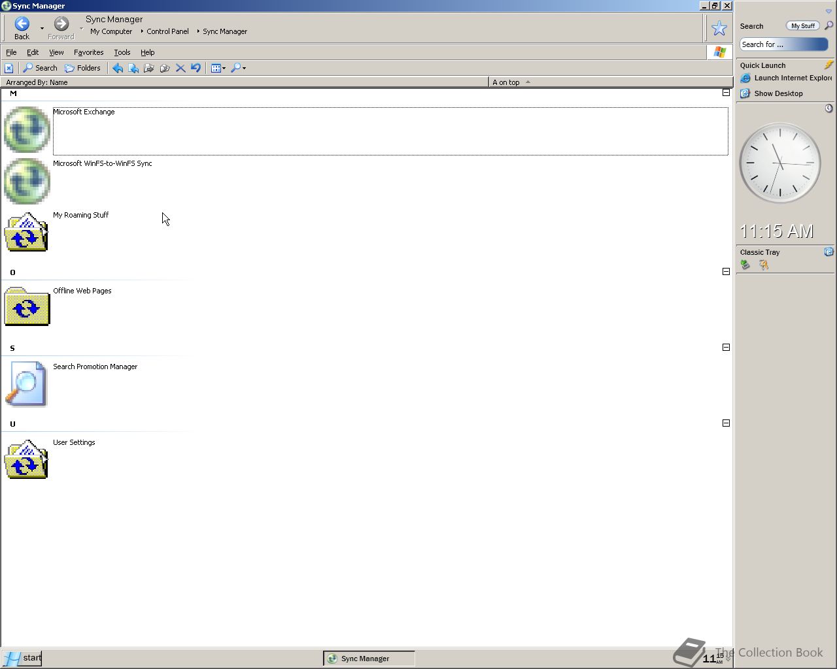Click the blue Undo-style back arrow toolbar icon

coord(118,68)
